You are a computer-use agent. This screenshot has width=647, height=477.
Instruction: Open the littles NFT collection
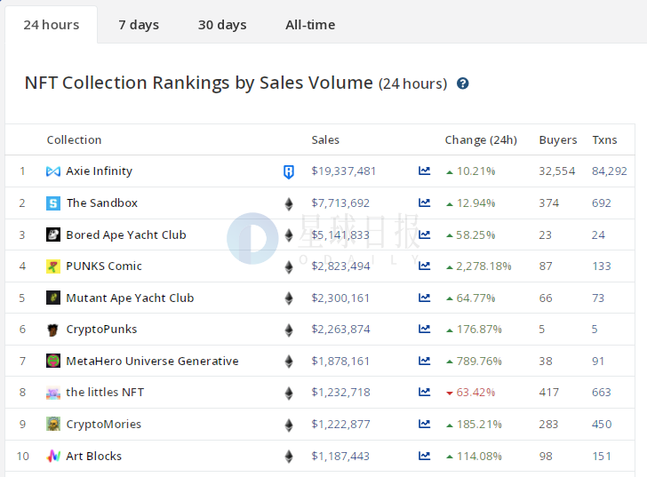click(105, 392)
